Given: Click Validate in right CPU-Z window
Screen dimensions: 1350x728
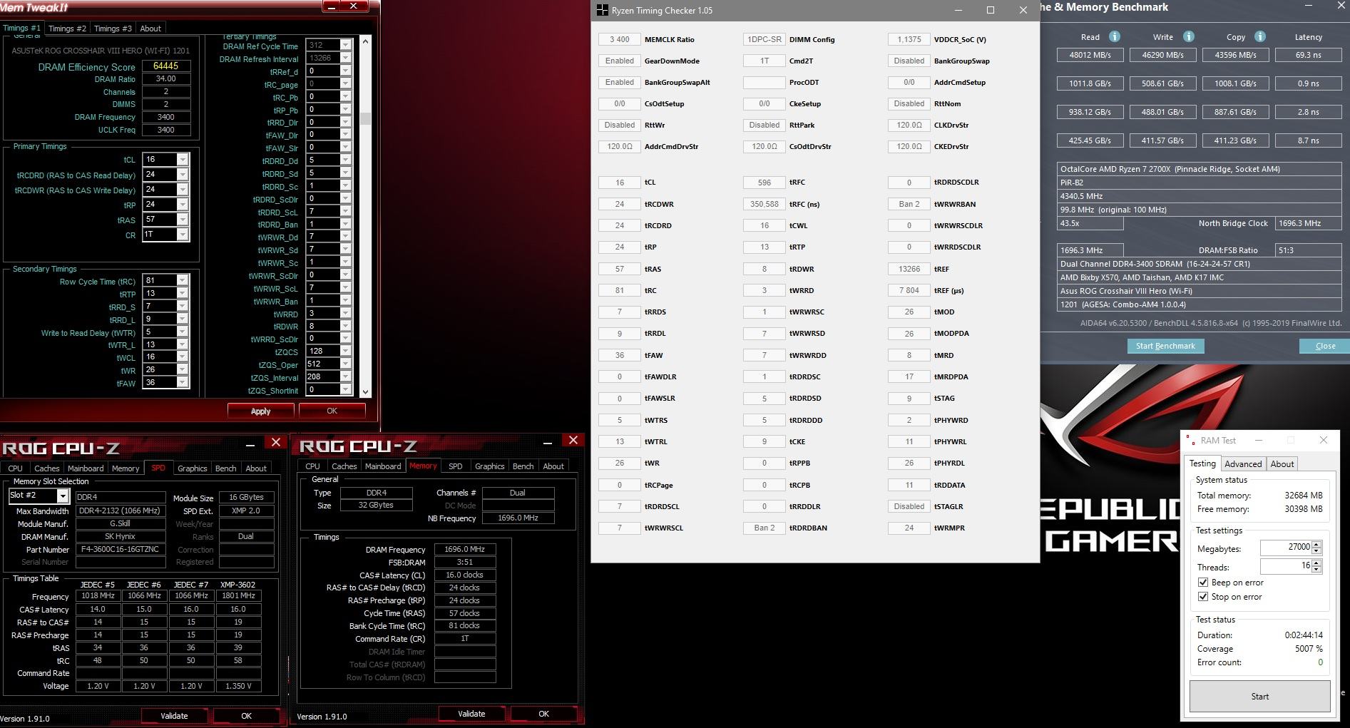Looking at the screenshot, I should tap(471, 714).
